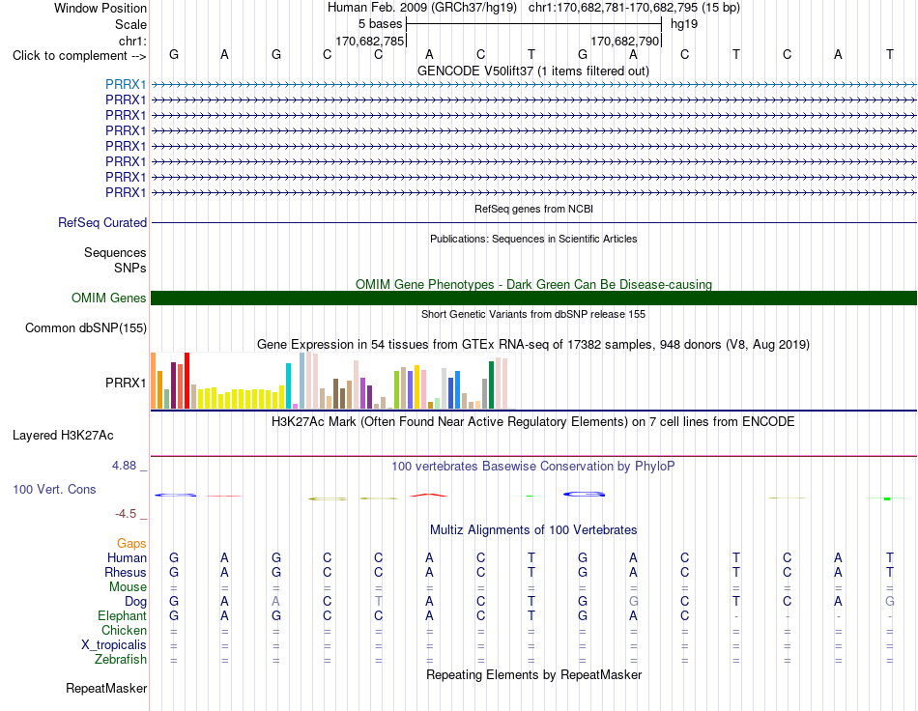Select the Chicken species row label

124,630
